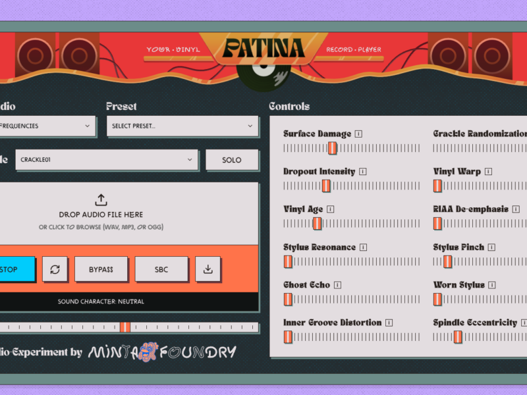The width and height of the screenshot is (527, 395).
Task: Click the Stylus Pinch info icon
Action: (491, 248)
